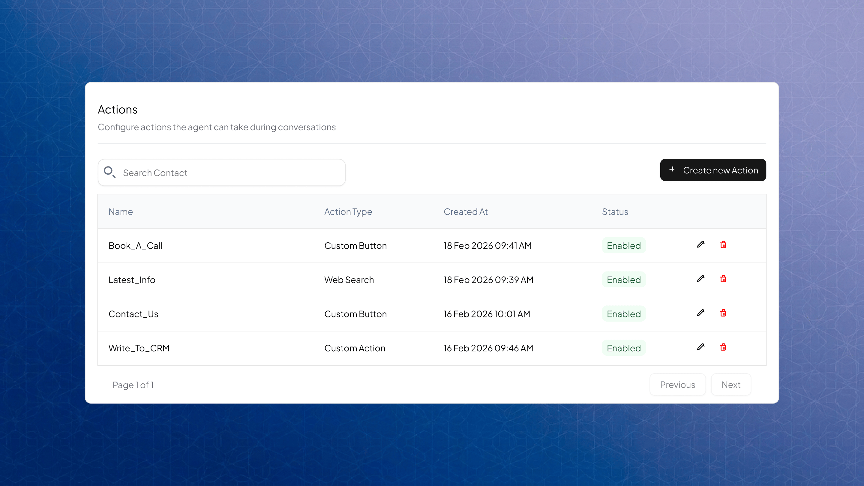Select the Book_A_Call name cell

tap(136, 246)
